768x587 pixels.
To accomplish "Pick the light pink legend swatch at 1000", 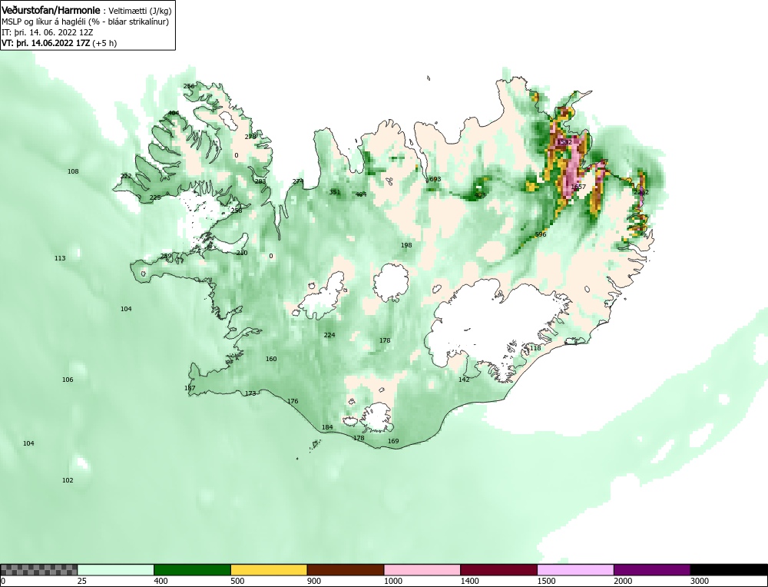I will click(422, 570).
